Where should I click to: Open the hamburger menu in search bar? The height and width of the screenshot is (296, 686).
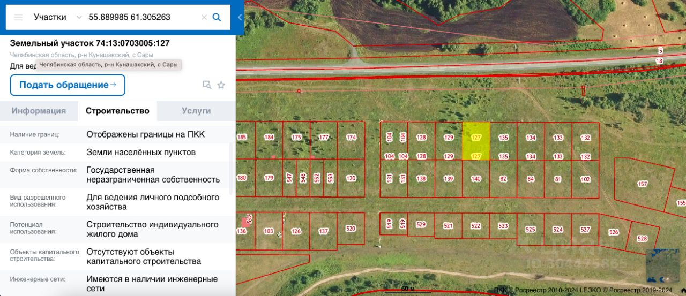pos(18,17)
